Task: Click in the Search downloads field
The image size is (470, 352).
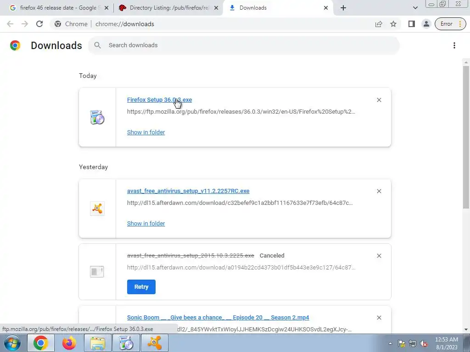Action: click(x=244, y=45)
